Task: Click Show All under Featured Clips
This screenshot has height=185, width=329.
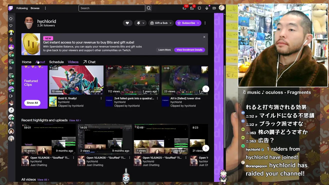Action: (32, 103)
